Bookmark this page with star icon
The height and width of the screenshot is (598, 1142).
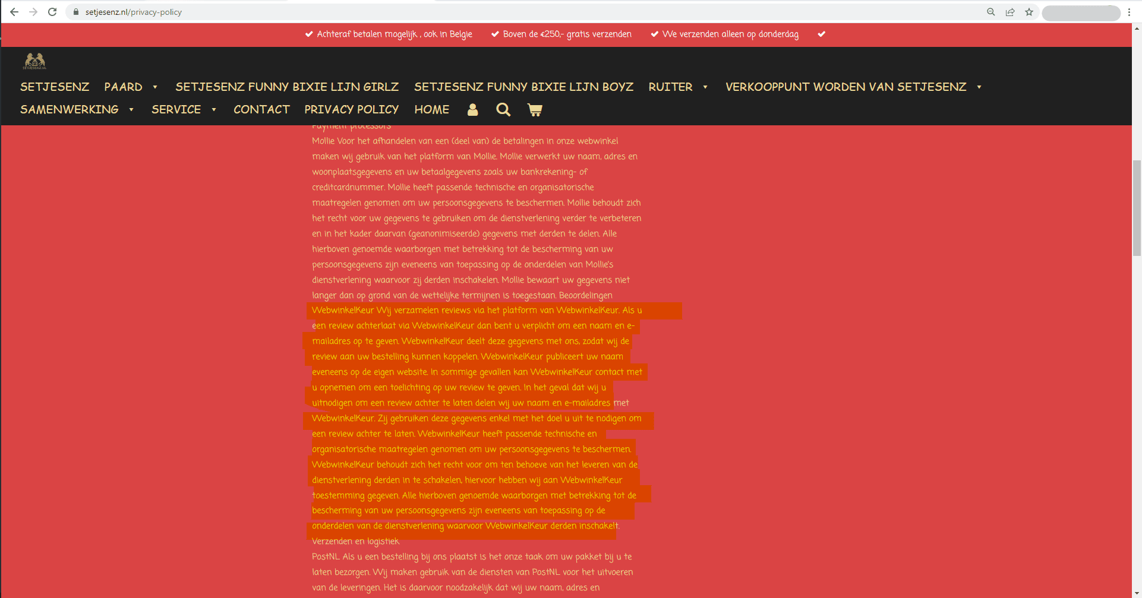[1029, 12]
